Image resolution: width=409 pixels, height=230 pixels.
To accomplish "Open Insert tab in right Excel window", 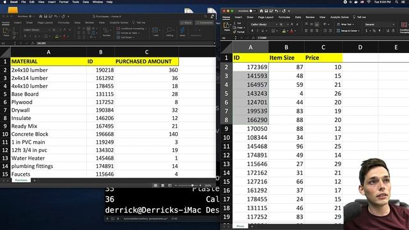I will (238, 17).
